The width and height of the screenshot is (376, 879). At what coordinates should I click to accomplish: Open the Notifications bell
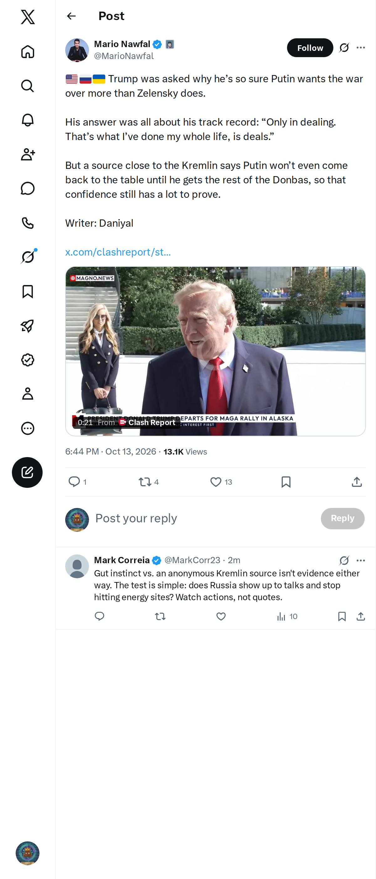point(28,120)
